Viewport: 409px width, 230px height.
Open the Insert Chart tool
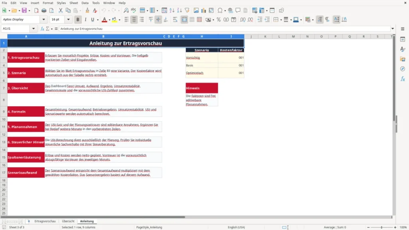click(203, 10)
